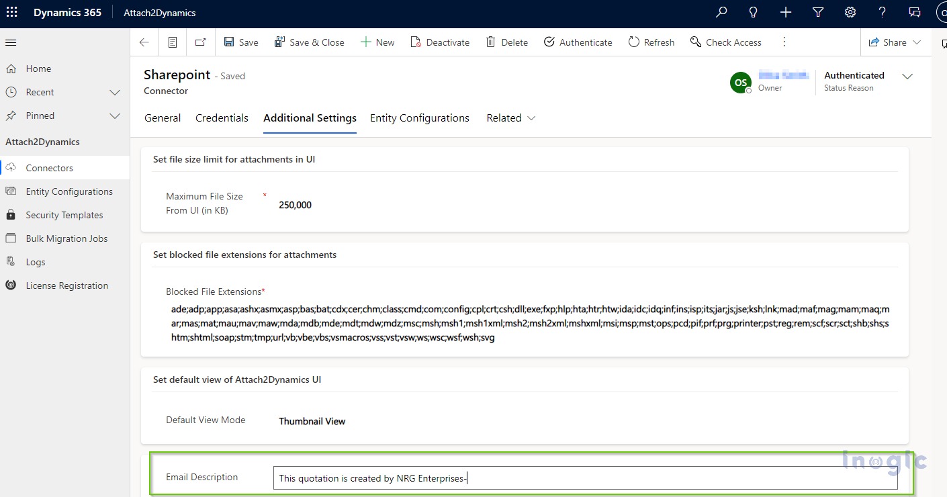Click the Save button

(x=241, y=42)
